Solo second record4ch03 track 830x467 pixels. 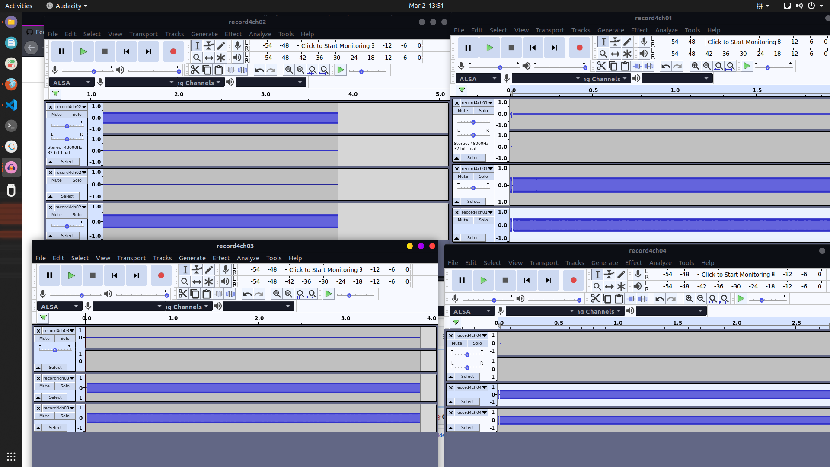[x=65, y=386]
